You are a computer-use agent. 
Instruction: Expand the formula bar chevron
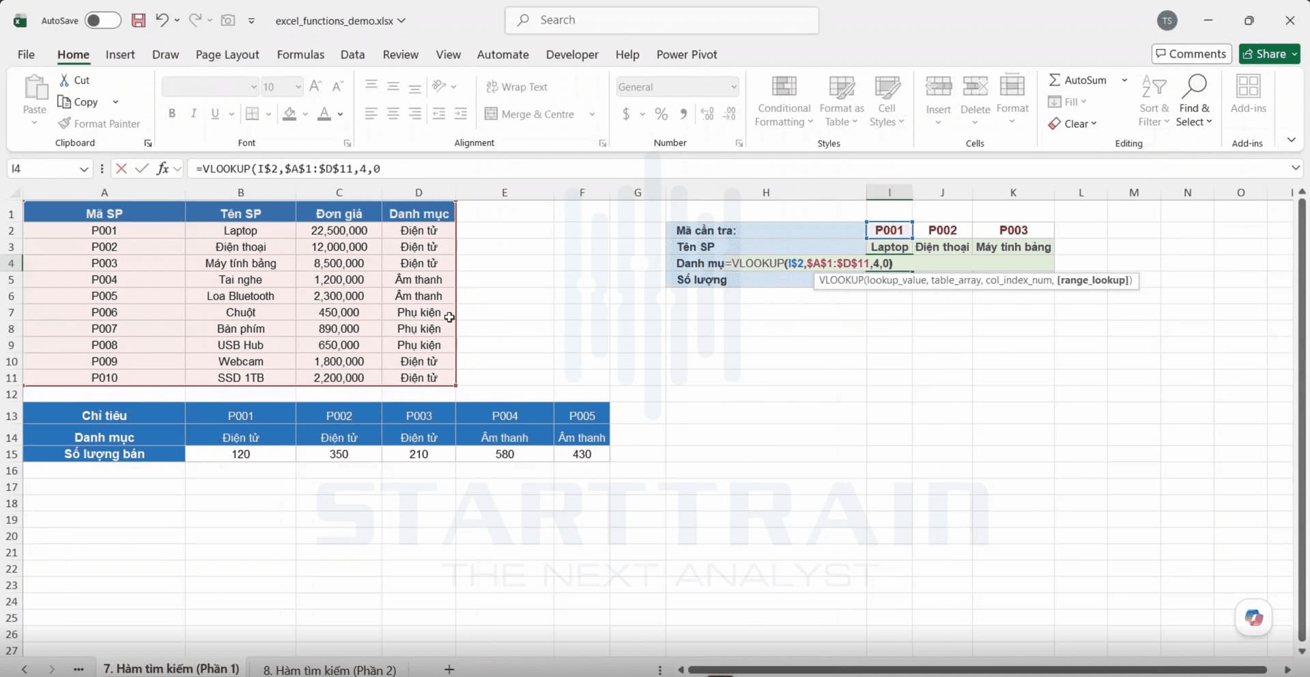pos(1296,168)
